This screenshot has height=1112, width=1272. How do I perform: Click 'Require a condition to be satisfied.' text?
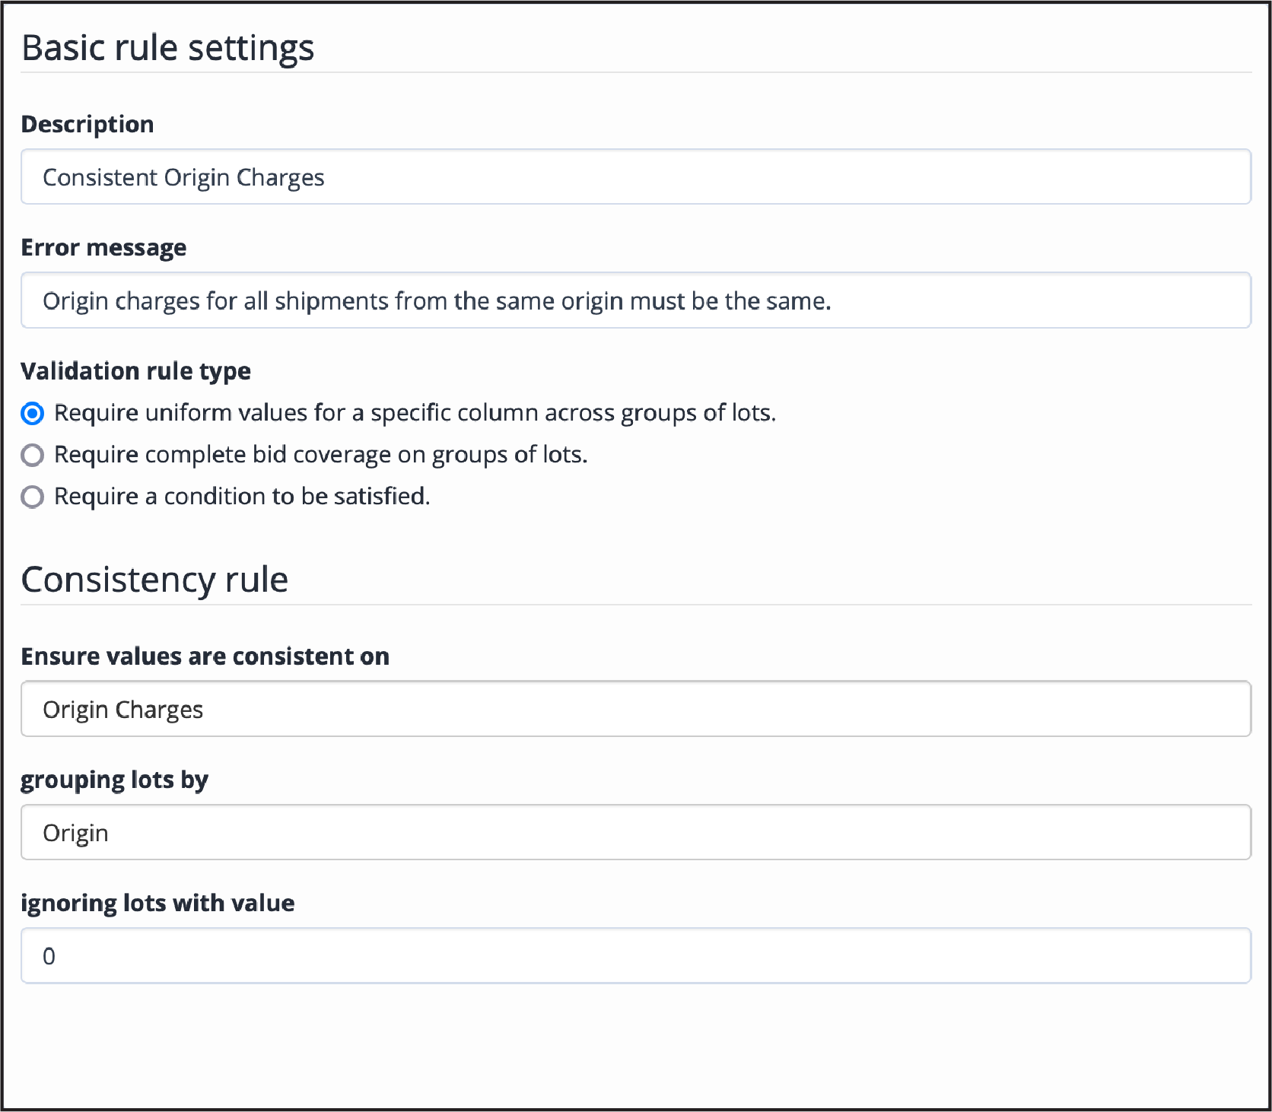(242, 497)
